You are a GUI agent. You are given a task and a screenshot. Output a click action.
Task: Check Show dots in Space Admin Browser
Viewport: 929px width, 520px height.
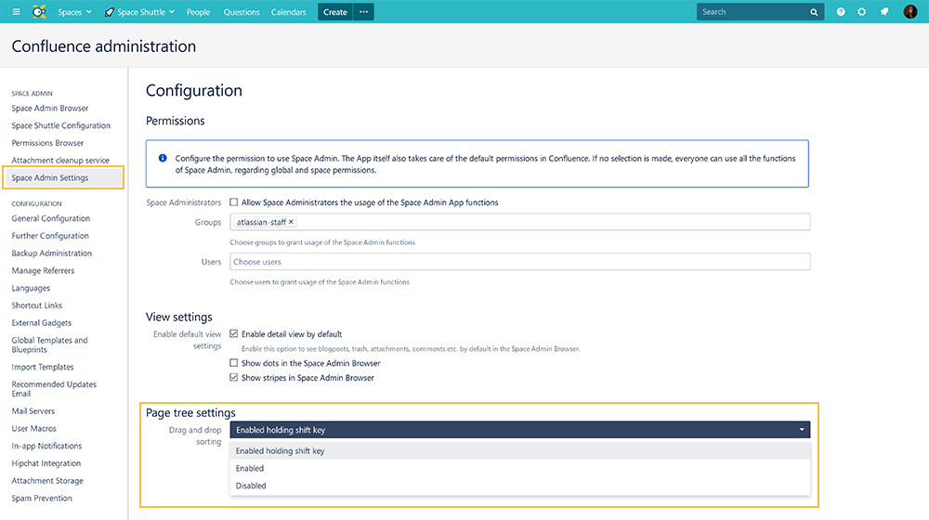pos(233,363)
